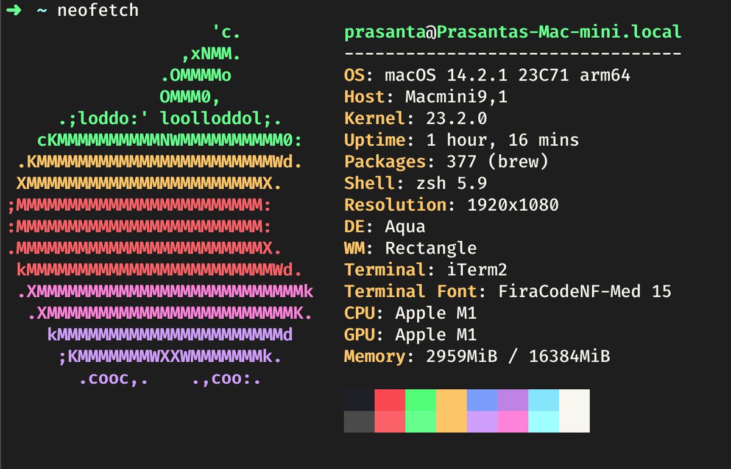Image resolution: width=731 pixels, height=469 pixels.
Task: Select the 1920x1080 resolution value
Action: tap(512, 205)
